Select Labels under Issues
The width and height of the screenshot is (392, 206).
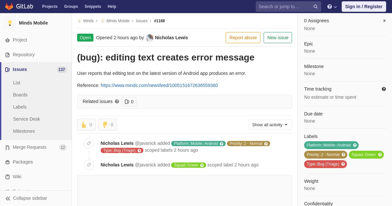(x=20, y=107)
